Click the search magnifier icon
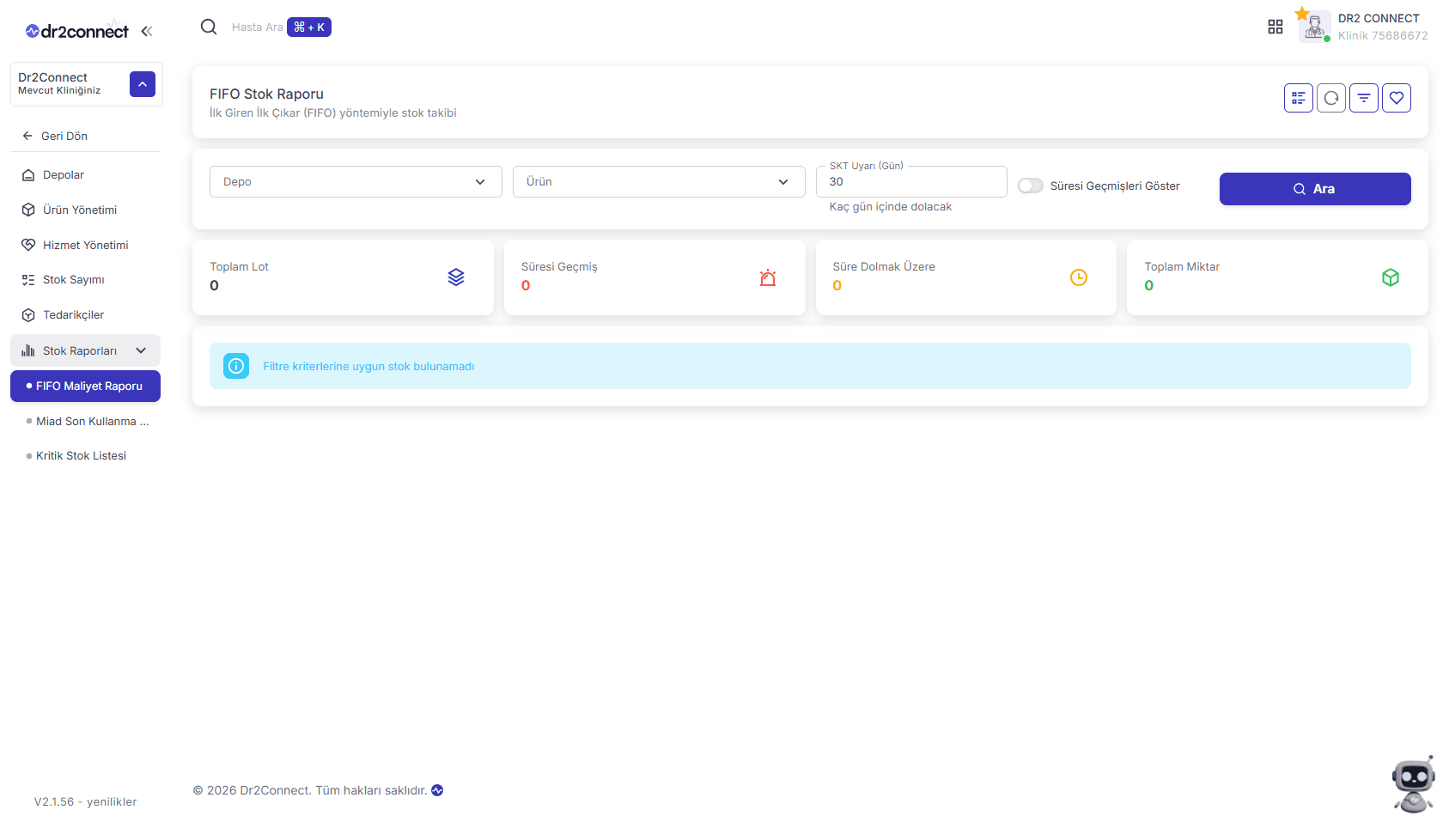The width and height of the screenshot is (1449, 816). coord(209,27)
